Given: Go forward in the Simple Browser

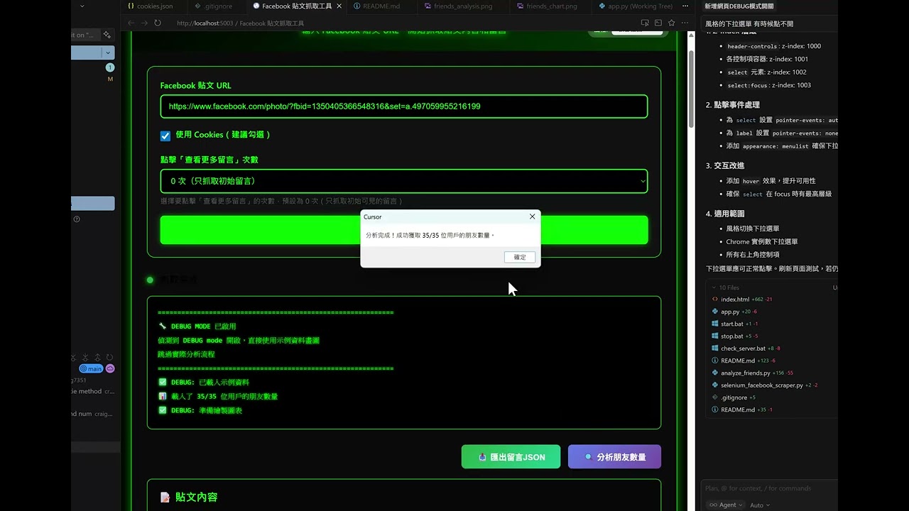Looking at the screenshot, I should click(x=144, y=23).
